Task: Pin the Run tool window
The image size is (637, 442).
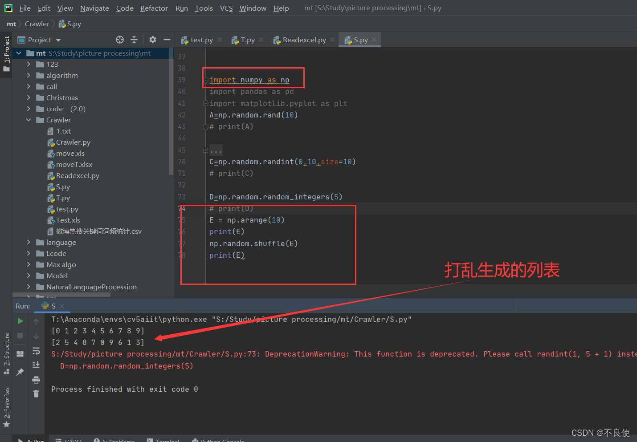Action: click(x=20, y=371)
